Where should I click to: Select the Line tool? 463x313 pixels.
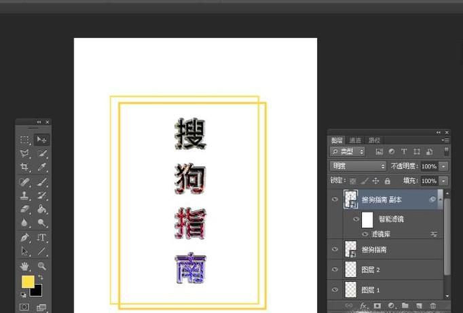[41, 251]
